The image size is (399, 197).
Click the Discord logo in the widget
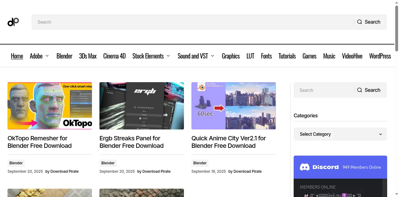(x=319, y=167)
